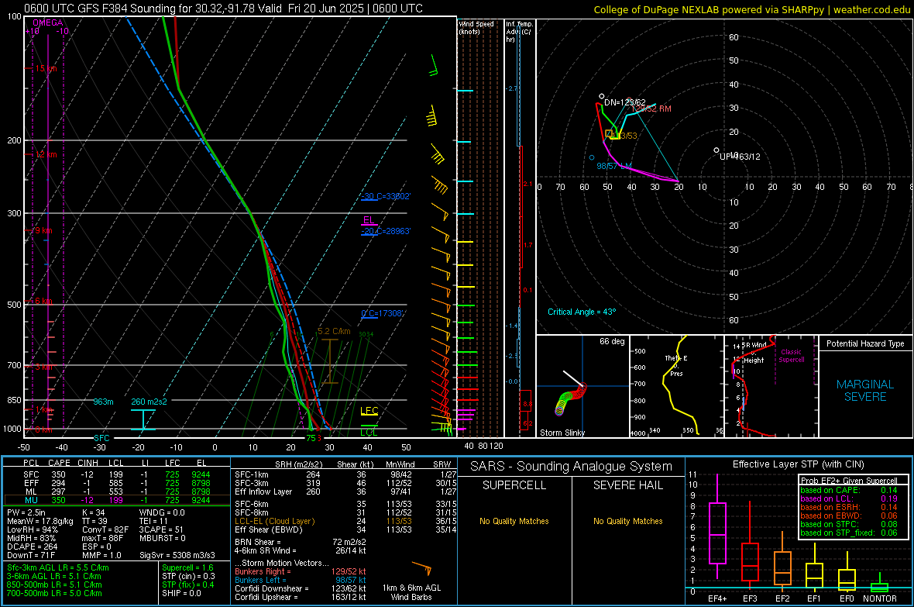Click the Classic Supercell annotation

[x=791, y=356]
